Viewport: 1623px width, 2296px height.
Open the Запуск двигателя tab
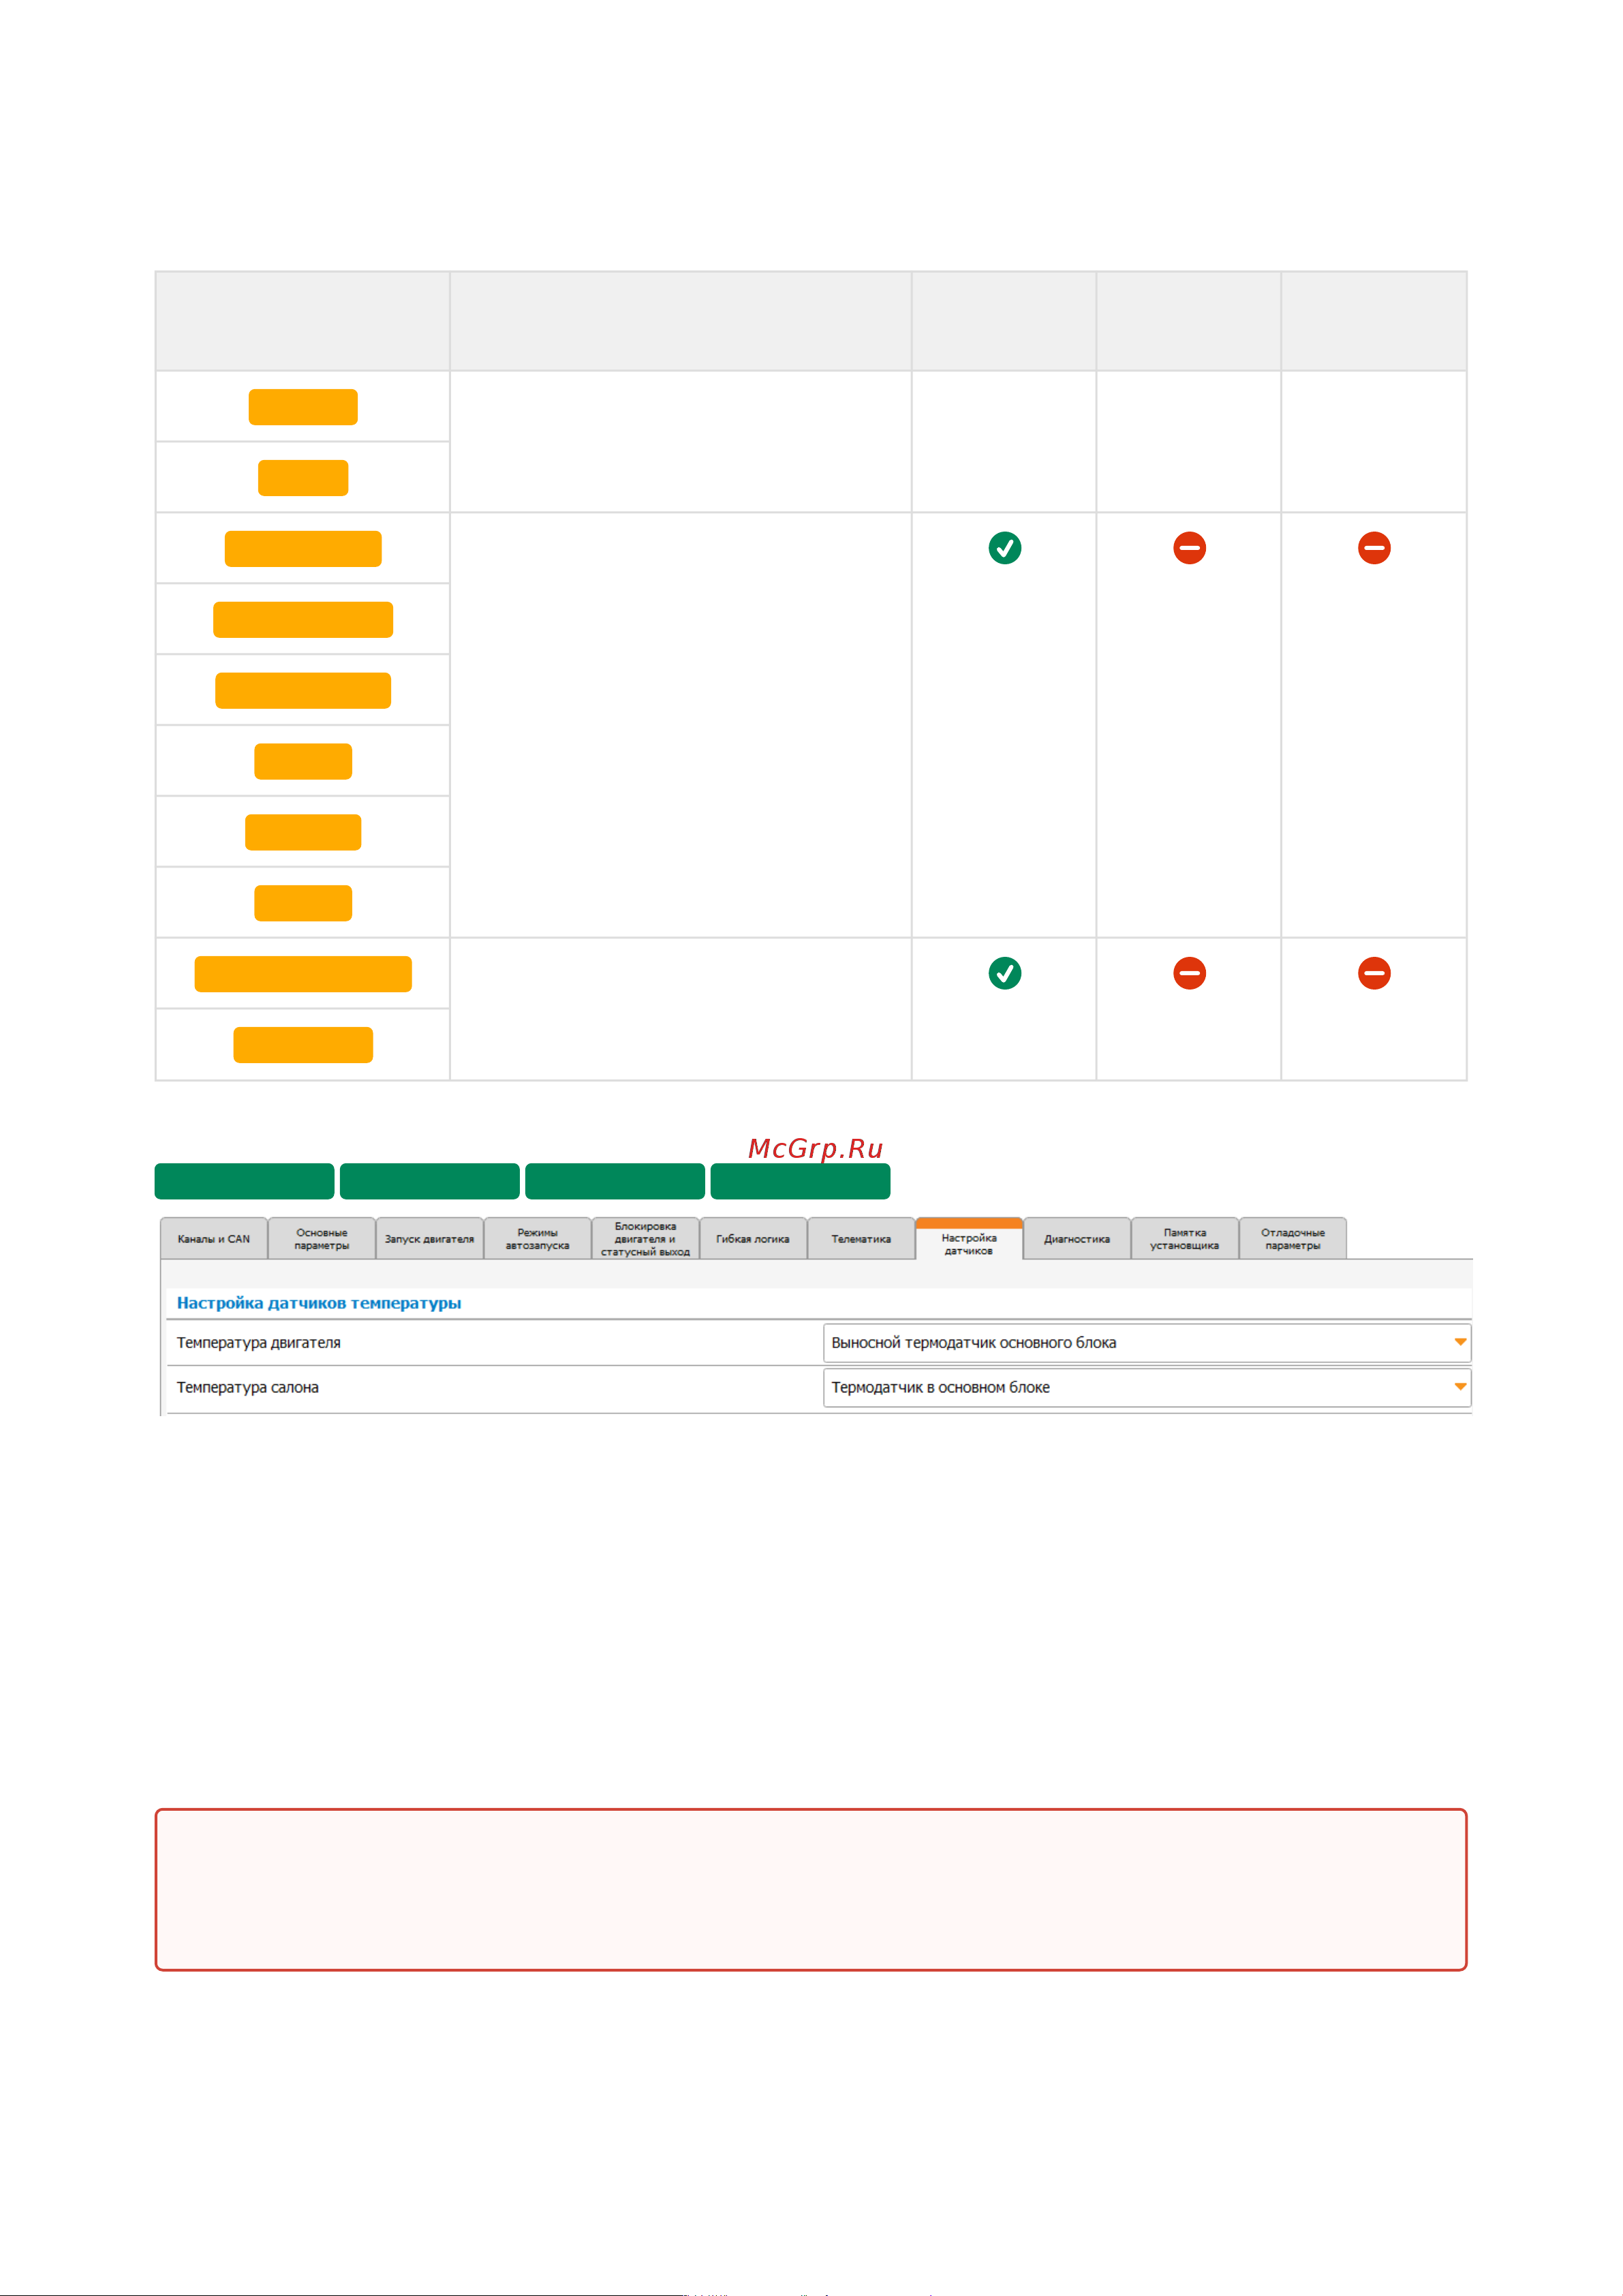click(430, 1238)
